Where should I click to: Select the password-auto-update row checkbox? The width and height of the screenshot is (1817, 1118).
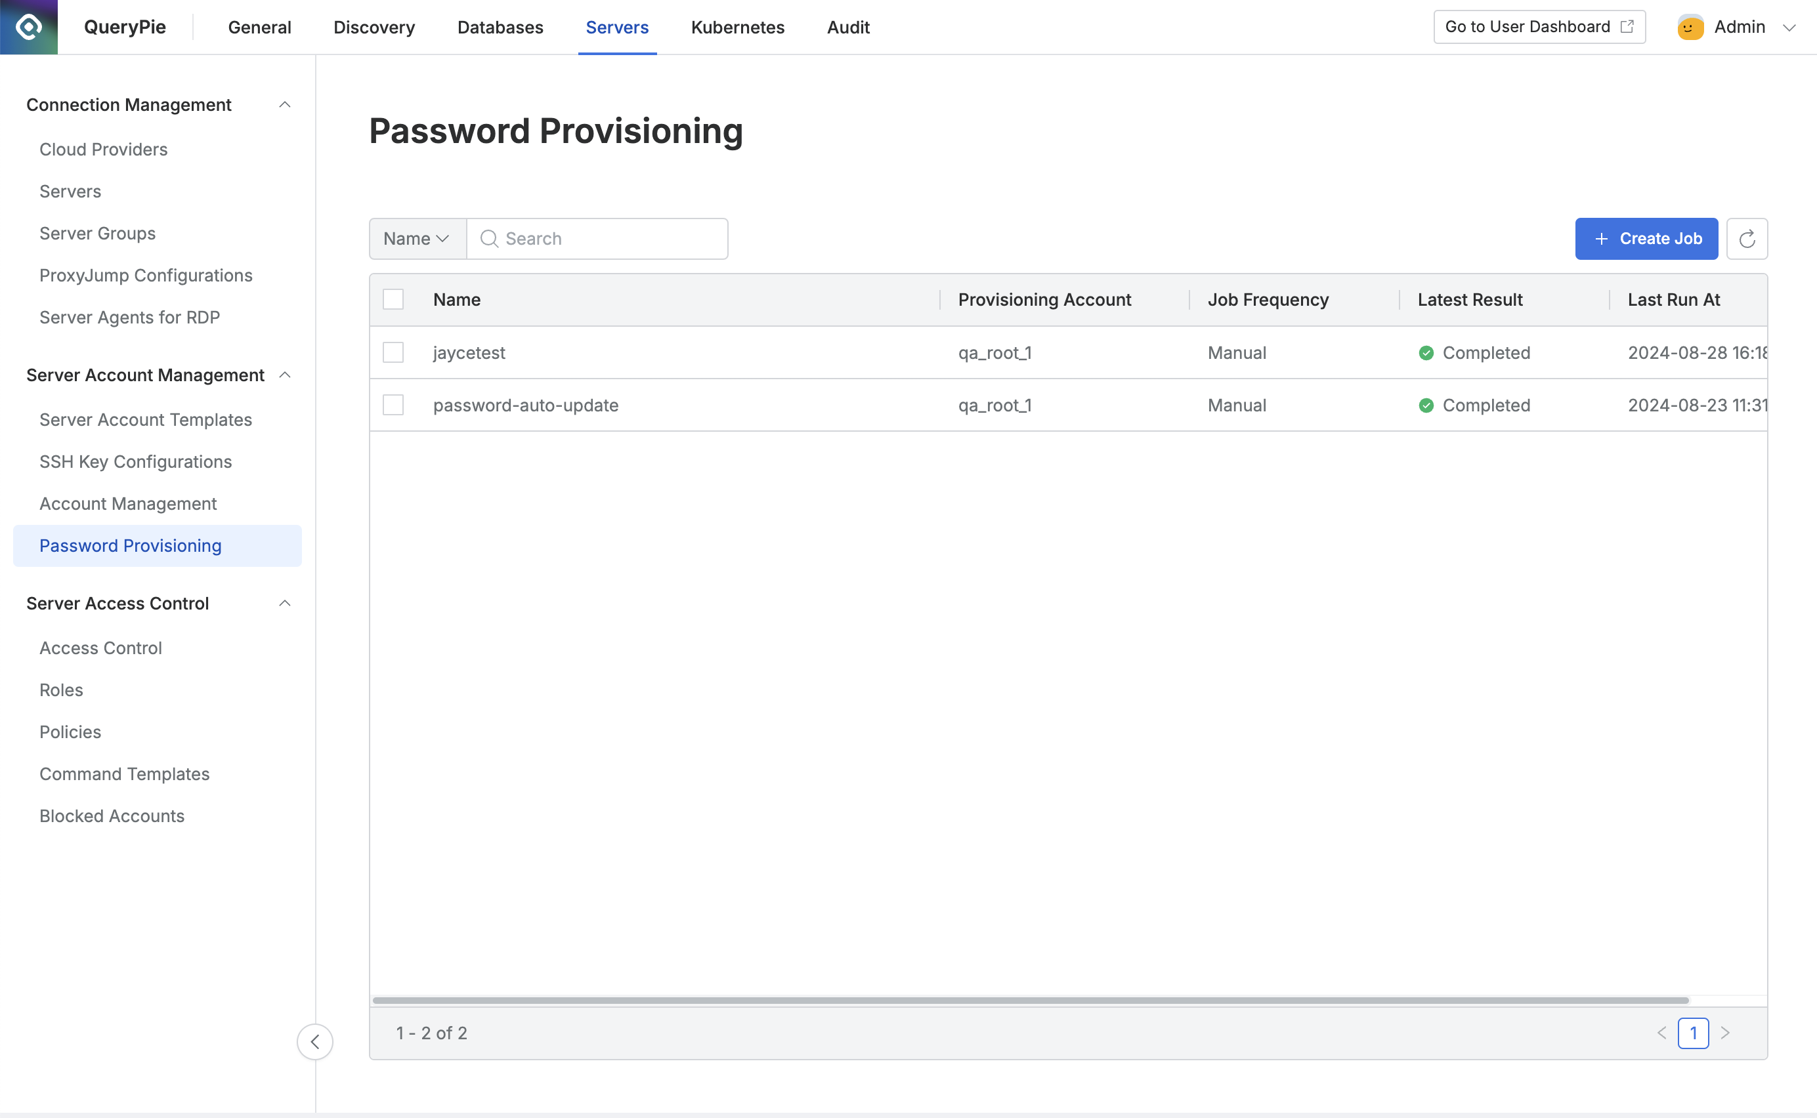pos(393,405)
